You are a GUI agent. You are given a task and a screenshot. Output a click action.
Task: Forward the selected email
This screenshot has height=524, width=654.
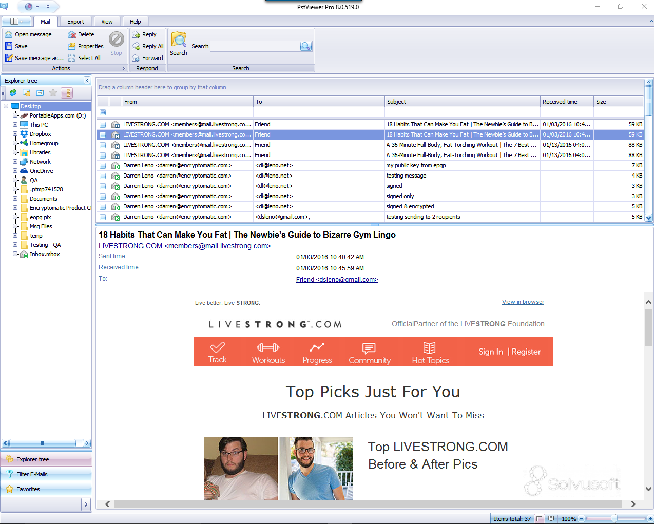pos(147,58)
